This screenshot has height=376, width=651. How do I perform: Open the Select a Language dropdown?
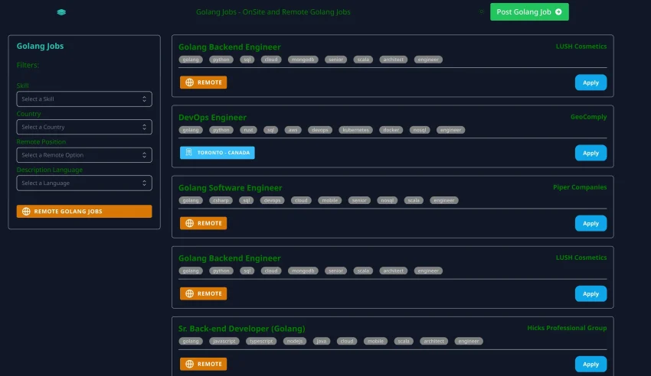coord(84,183)
